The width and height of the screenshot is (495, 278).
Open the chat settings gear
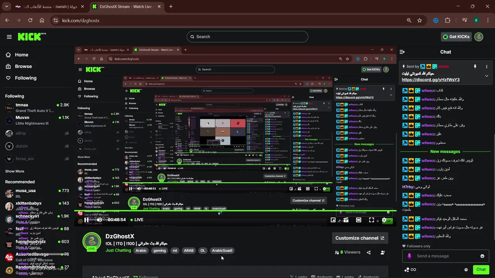pos(466,270)
